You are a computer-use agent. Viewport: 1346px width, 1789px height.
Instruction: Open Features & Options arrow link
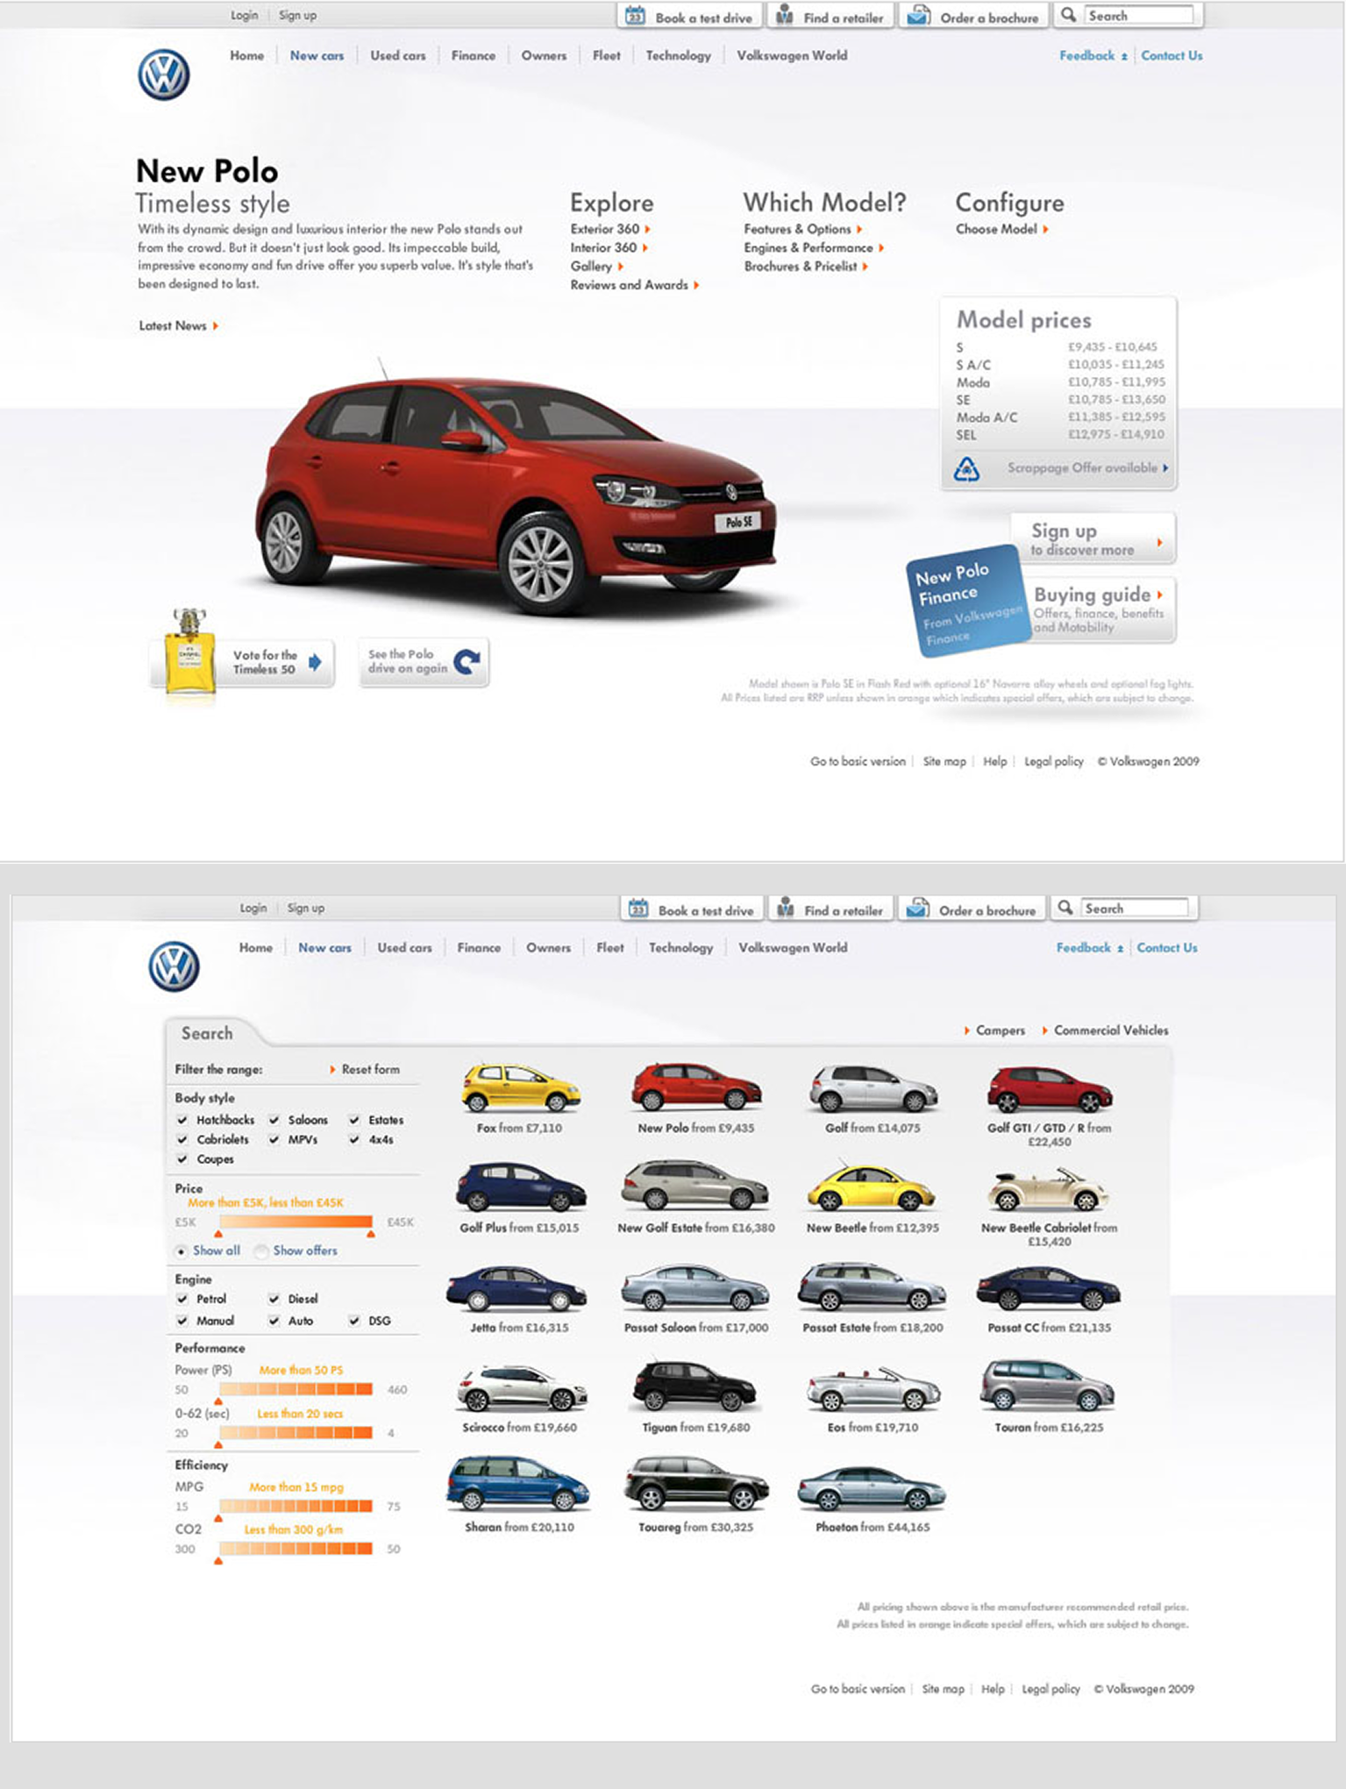point(803,229)
